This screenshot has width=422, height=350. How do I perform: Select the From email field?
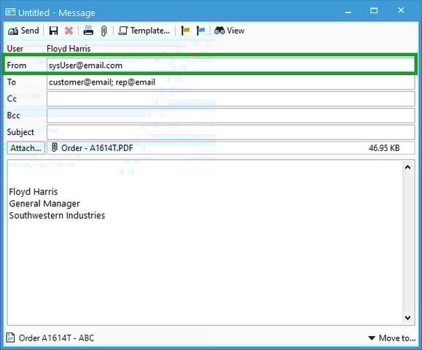tap(230, 66)
